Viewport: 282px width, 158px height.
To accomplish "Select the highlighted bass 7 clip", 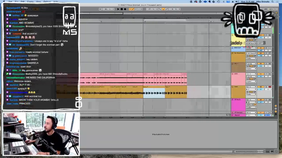I will [x=154, y=92].
